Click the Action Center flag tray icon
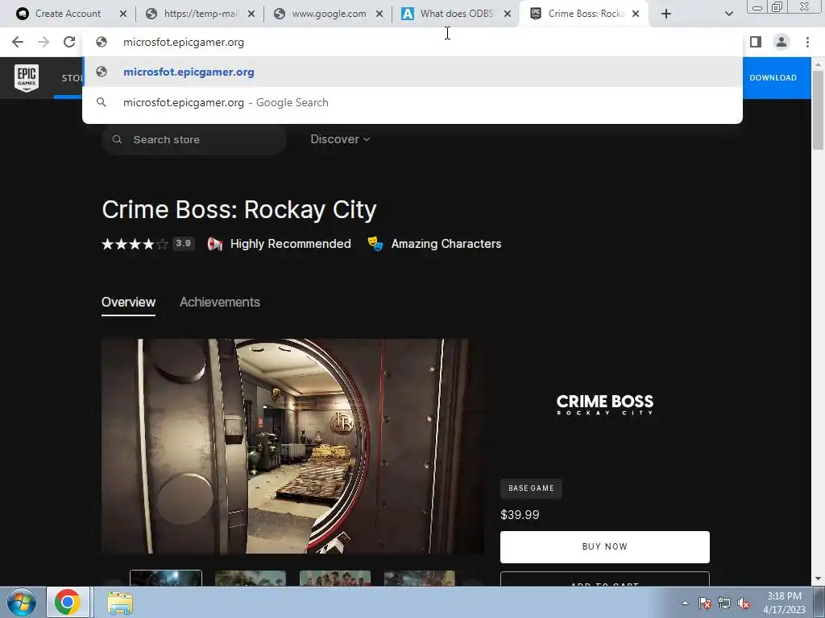Viewport: 825px width, 618px height. 705,603
